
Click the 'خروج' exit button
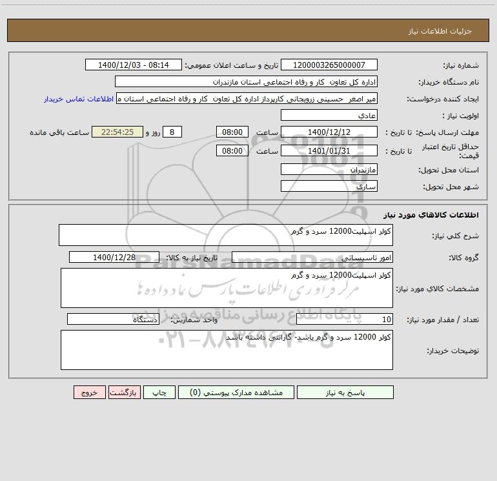pos(89,392)
